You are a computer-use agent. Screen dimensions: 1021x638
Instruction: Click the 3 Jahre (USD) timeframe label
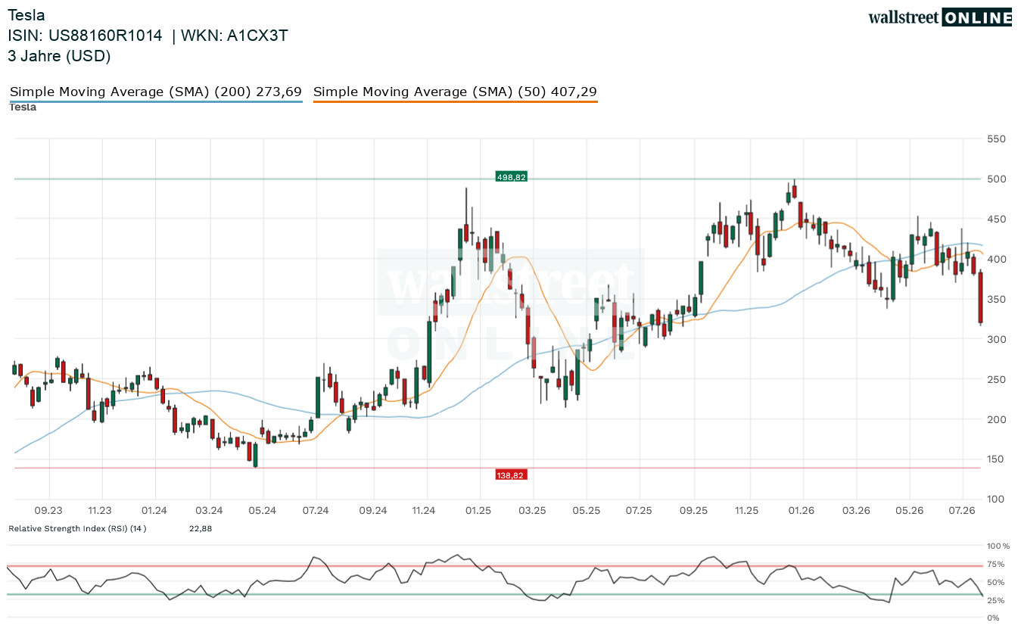(59, 56)
